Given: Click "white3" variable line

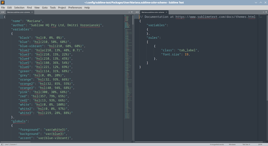Looking at the screenshot, I should tap(45, 113).
